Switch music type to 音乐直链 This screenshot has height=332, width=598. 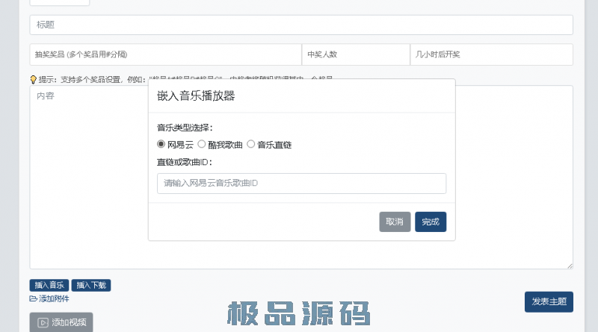click(251, 144)
